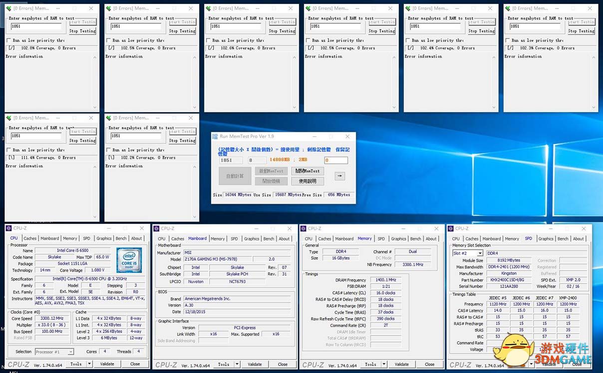Click the orange-bordered field containing 0
The image size is (603, 373).
tap(336, 160)
